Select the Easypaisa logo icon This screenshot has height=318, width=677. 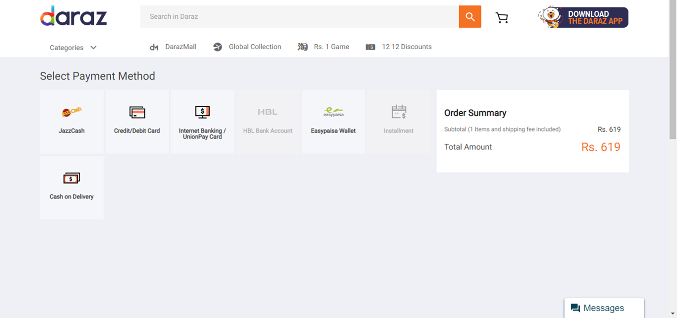[334, 112]
